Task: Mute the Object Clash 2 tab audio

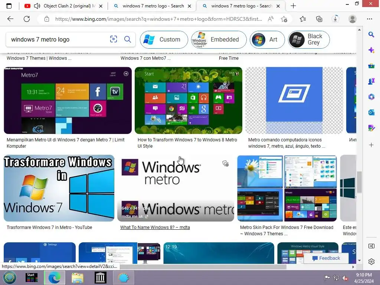Action: pyautogui.click(x=37, y=6)
